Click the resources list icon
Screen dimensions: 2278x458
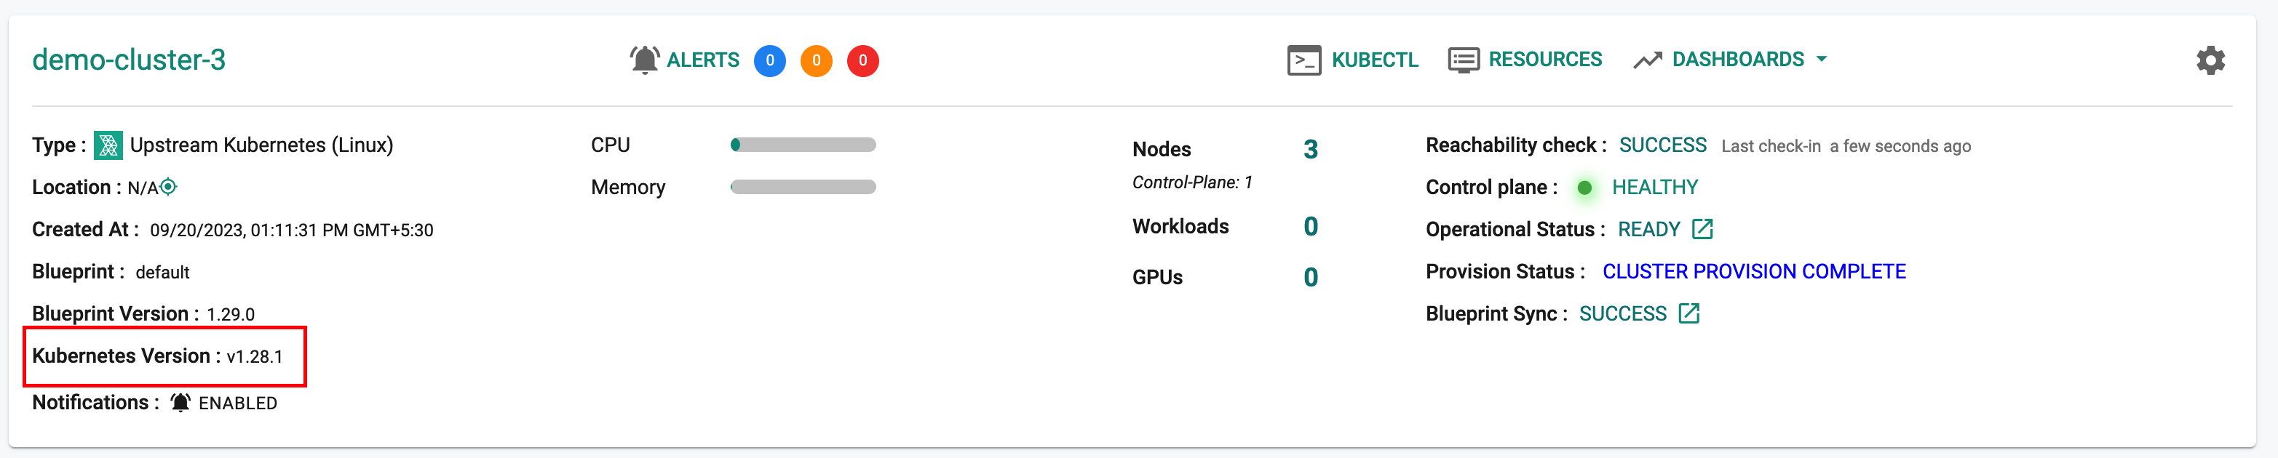click(x=1464, y=60)
